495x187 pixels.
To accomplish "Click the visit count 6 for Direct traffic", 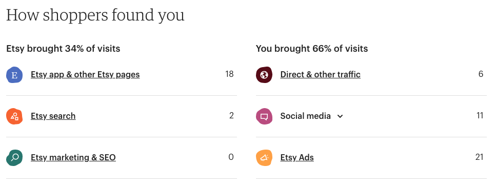I will [481, 74].
